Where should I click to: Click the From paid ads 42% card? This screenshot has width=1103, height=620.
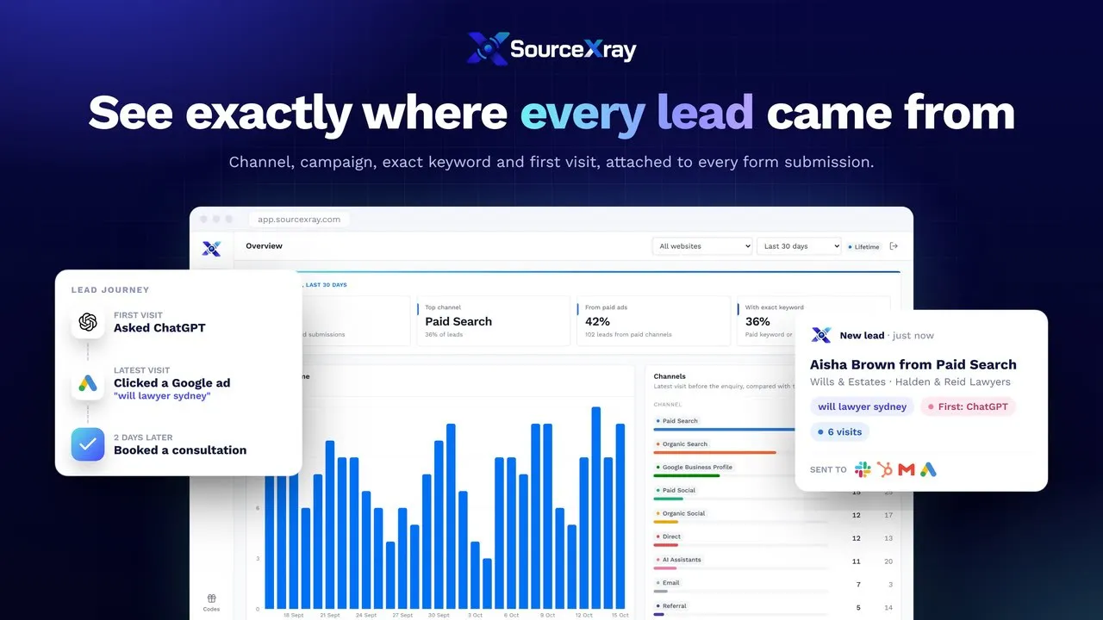coord(651,321)
